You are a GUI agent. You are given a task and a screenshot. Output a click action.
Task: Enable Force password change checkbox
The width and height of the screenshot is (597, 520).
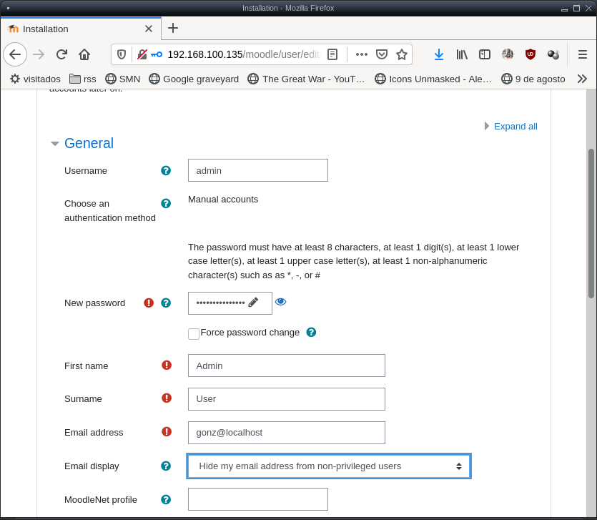click(x=194, y=334)
